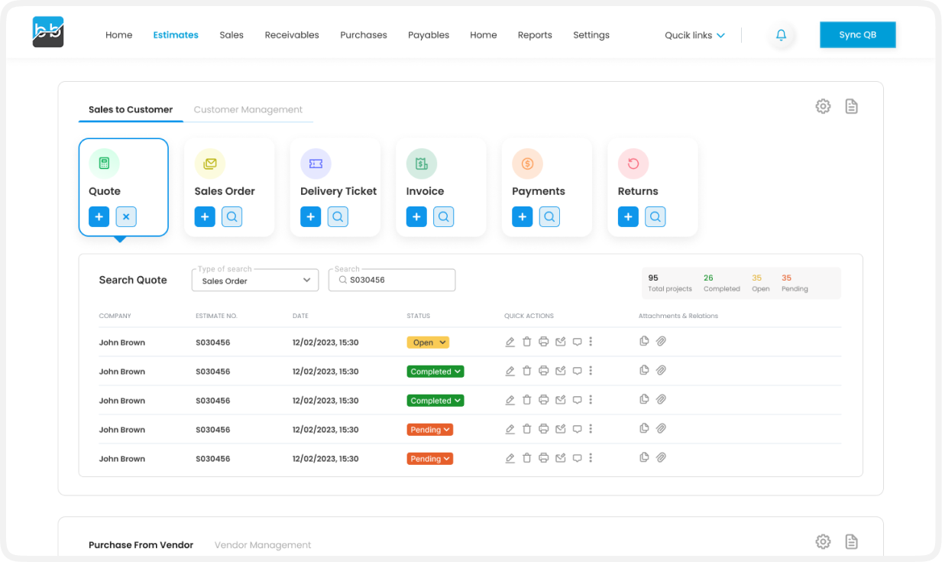This screenshot has height=562, width=942.
Task: Click the QUICK ACTIONS column header
Action: 529,316
